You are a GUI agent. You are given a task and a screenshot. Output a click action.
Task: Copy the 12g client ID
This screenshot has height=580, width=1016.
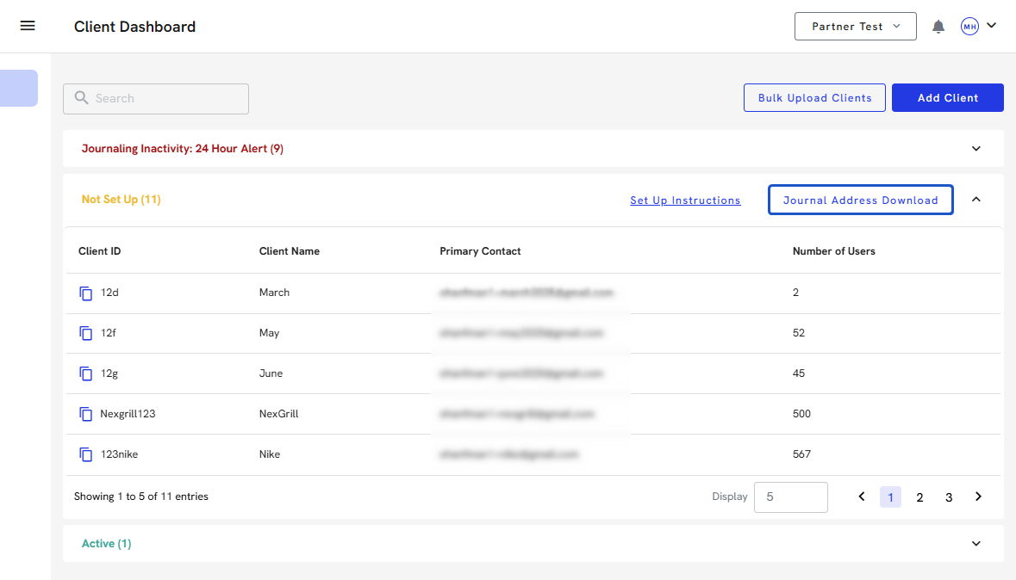(x=86, y=373)
